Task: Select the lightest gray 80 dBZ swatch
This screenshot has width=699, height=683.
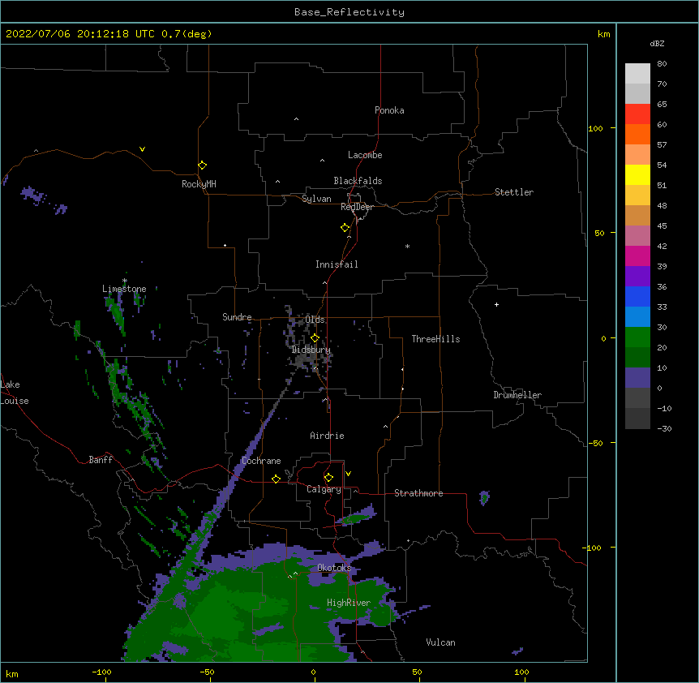Action: pyautogui.click(x=637, y=73)
